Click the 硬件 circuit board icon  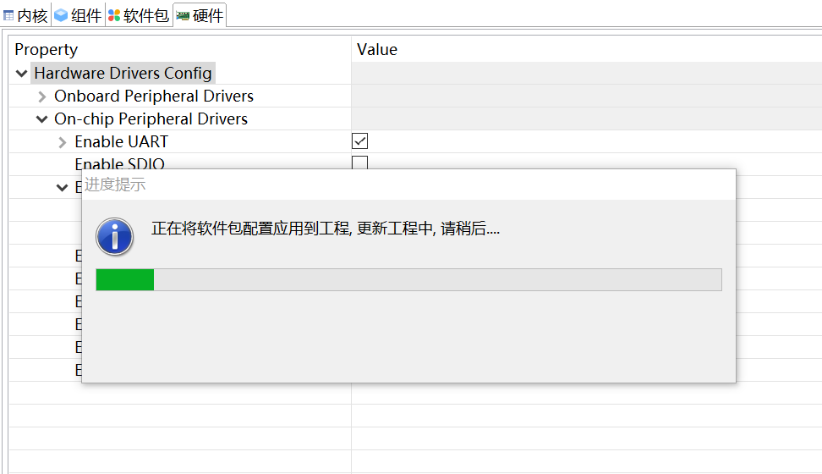[x=183, y=16]
